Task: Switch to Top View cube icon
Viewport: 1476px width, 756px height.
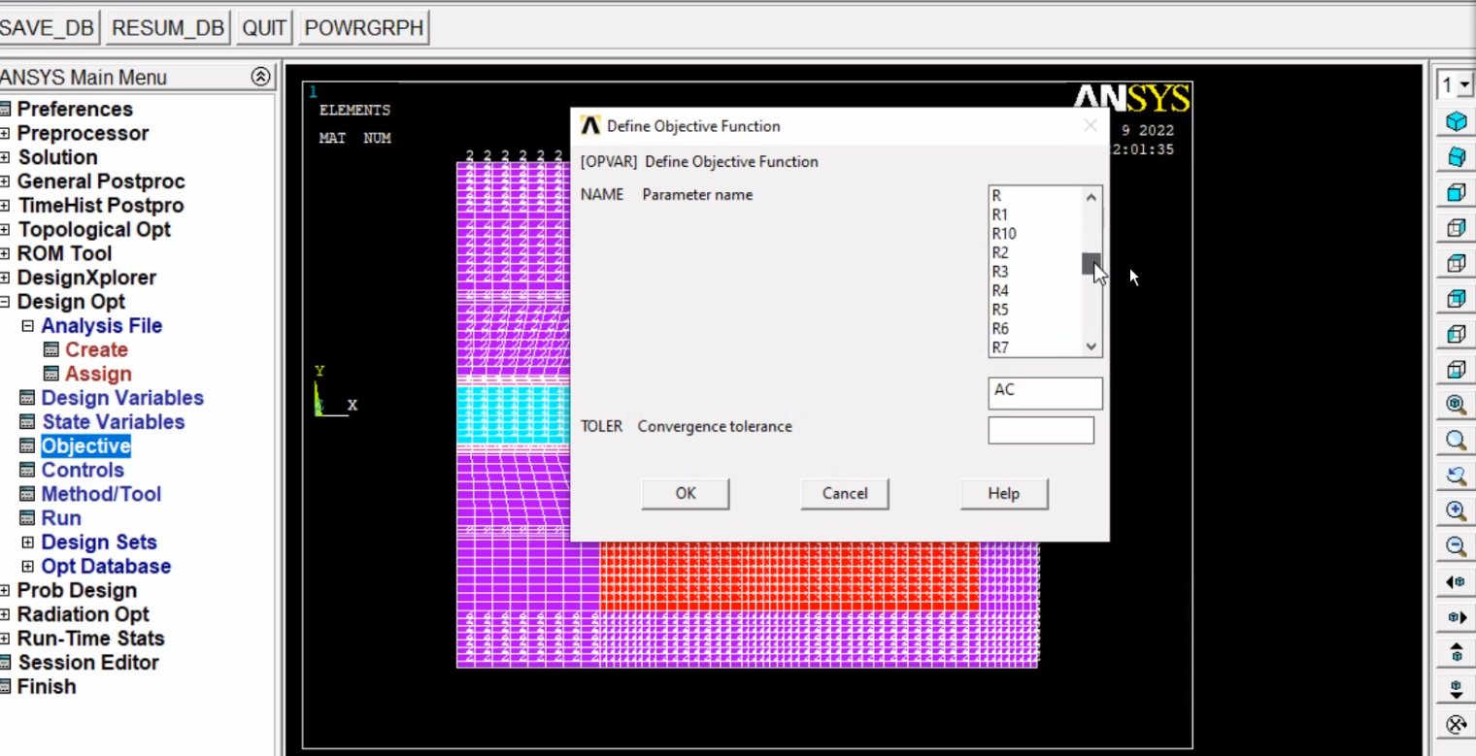Action: [1456, 263]
